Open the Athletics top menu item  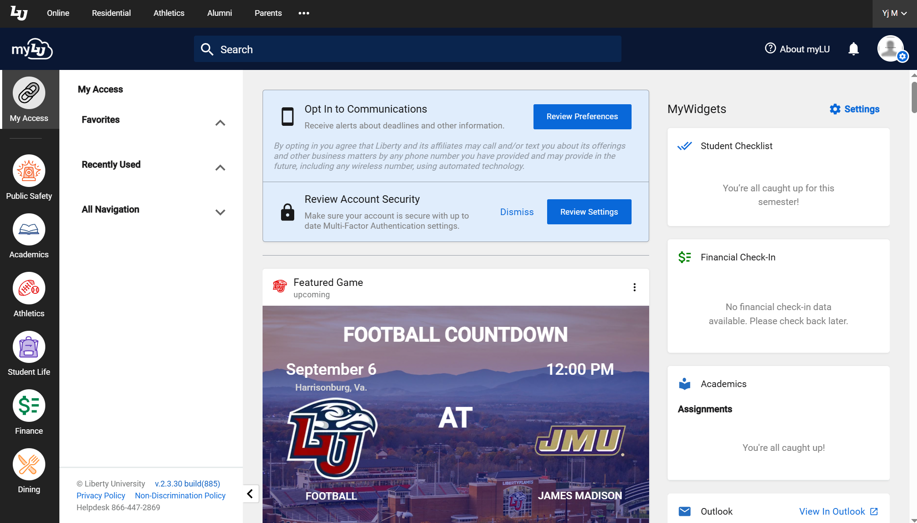pyautogui.click(x=169, y=13)
